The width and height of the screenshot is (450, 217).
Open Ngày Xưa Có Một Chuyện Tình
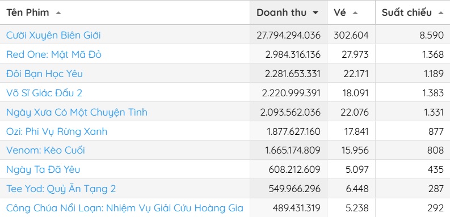(x=77, y=112)
